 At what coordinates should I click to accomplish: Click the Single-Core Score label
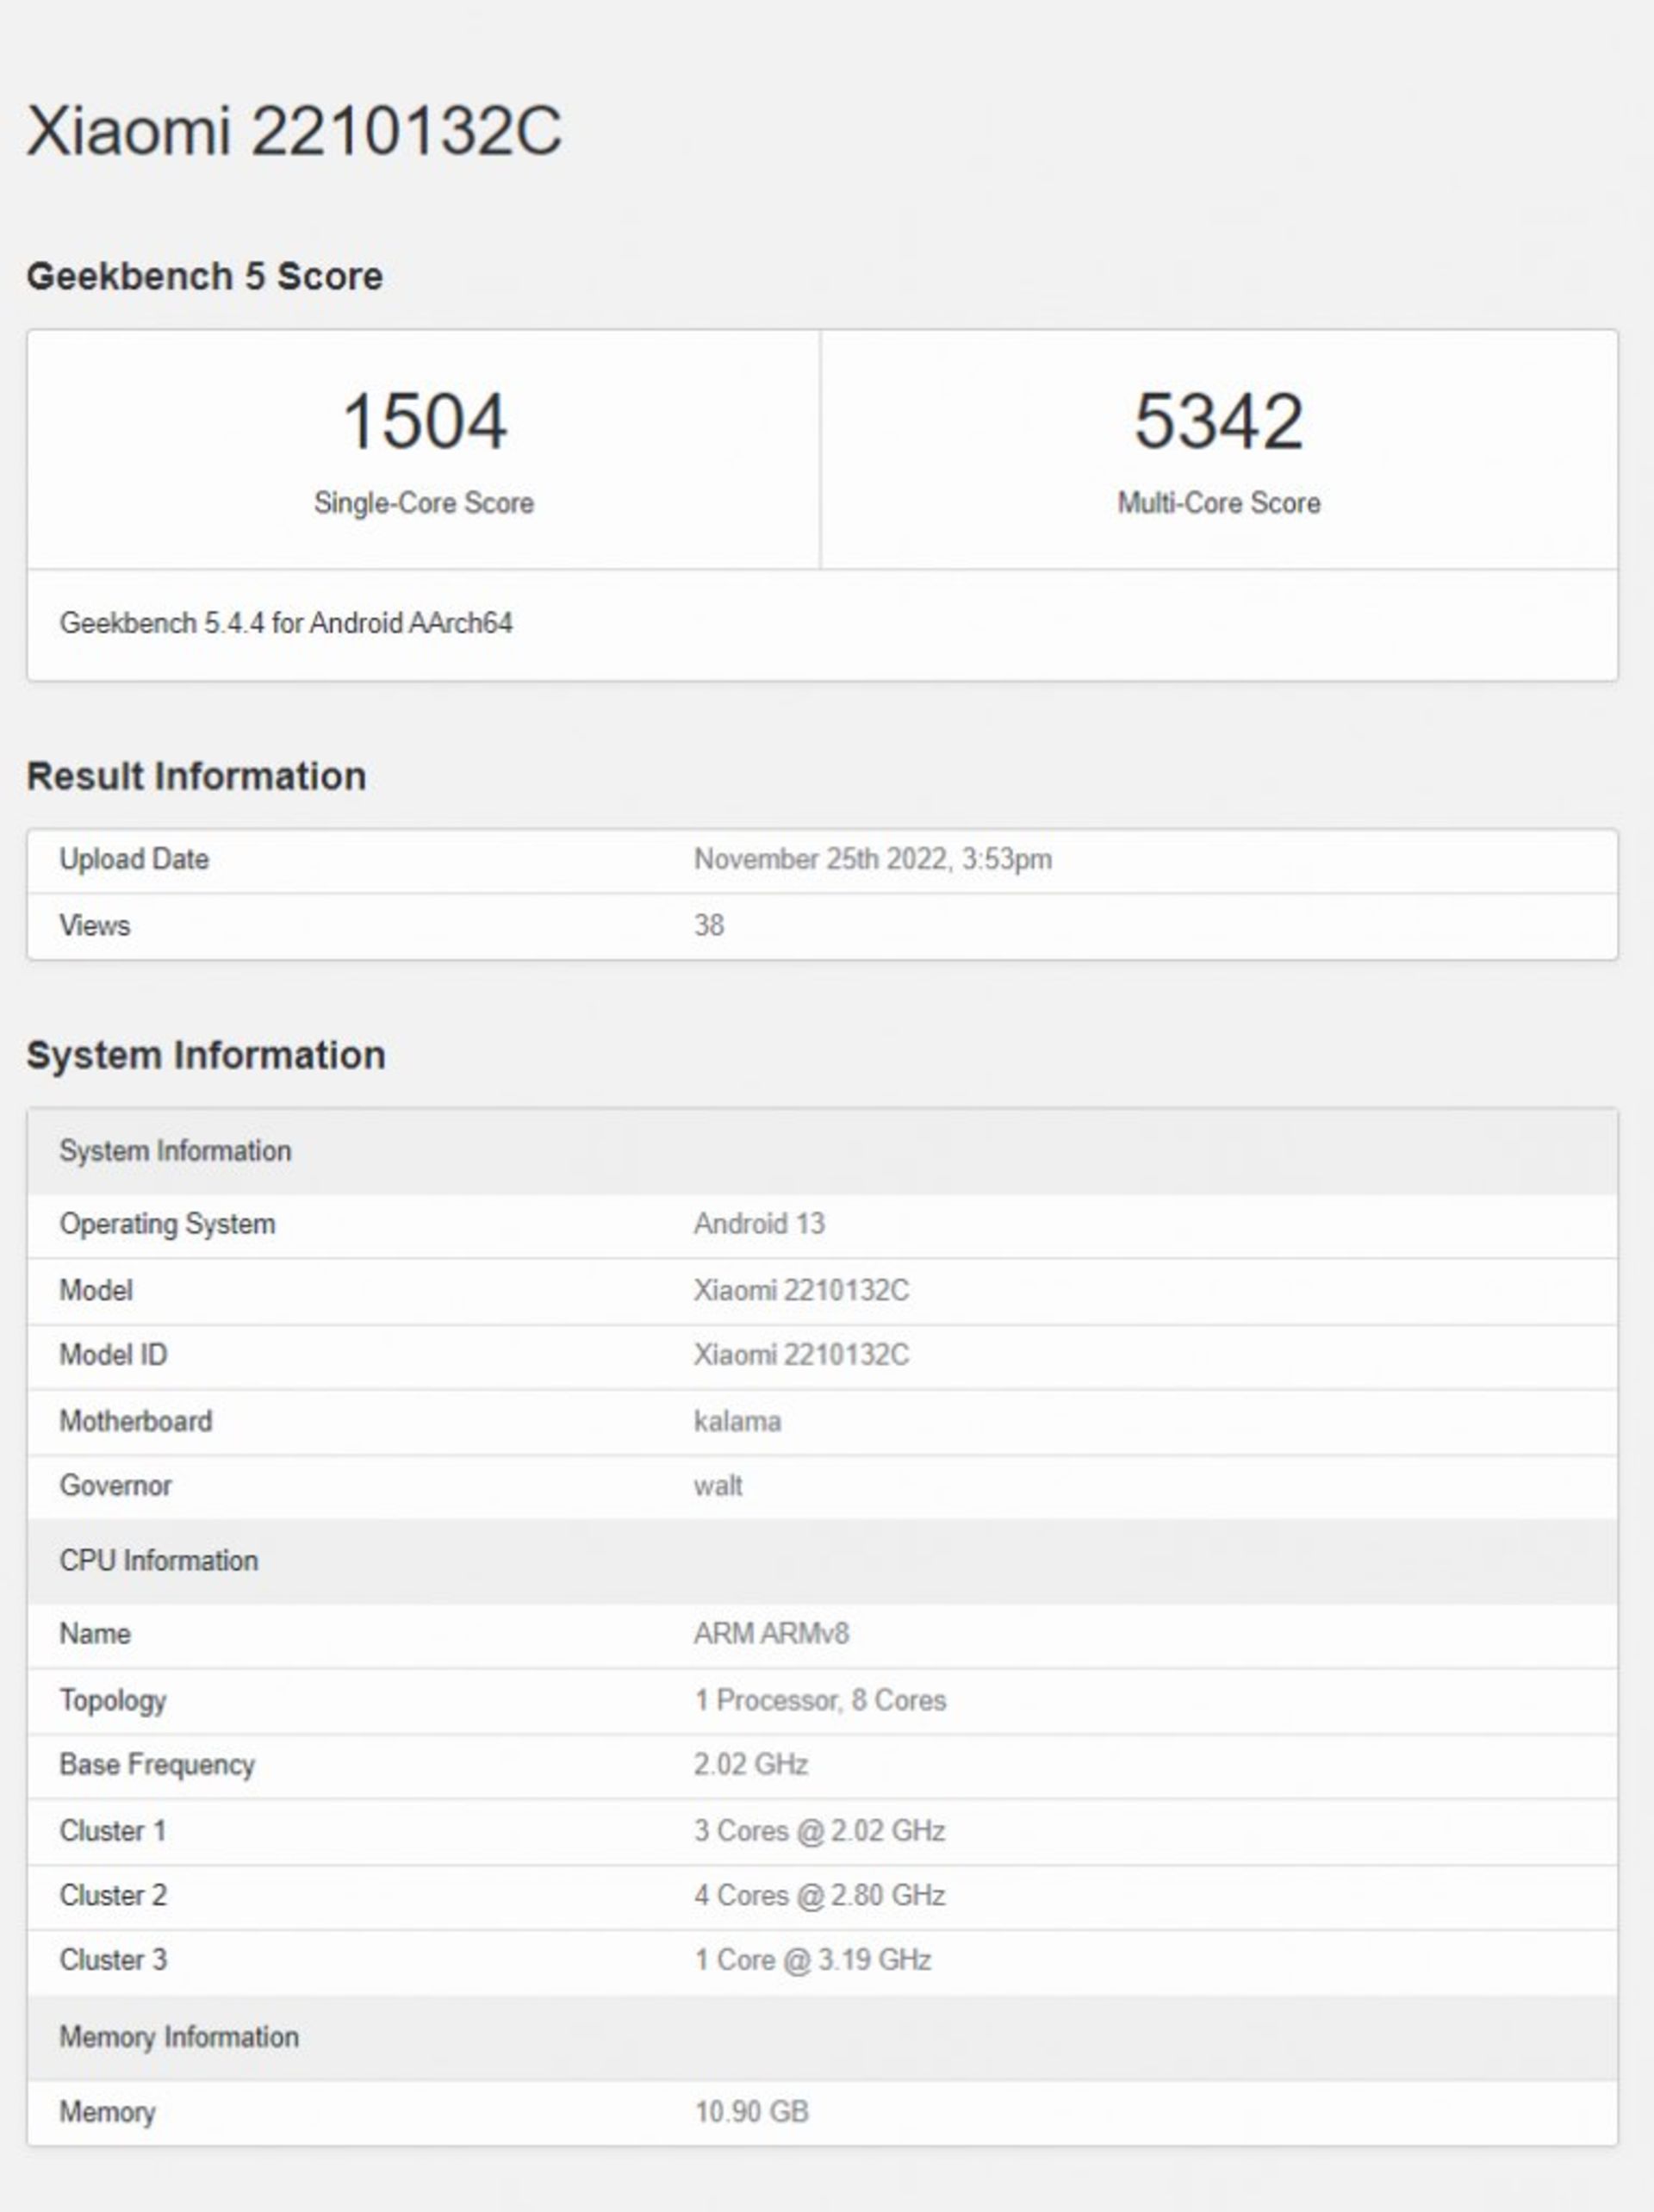424,502
